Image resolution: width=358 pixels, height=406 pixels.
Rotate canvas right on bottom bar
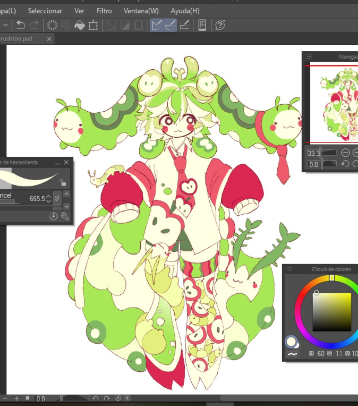(107, 399)
